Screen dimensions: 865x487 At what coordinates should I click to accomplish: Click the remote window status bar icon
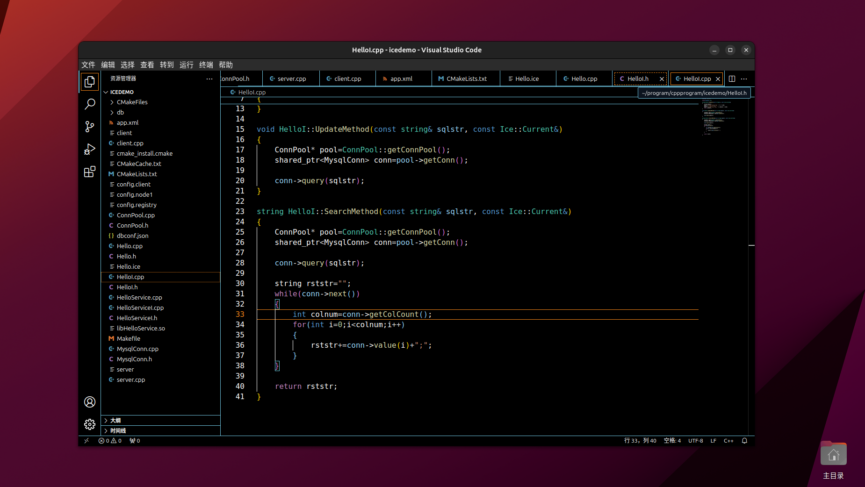pos(86,440)
